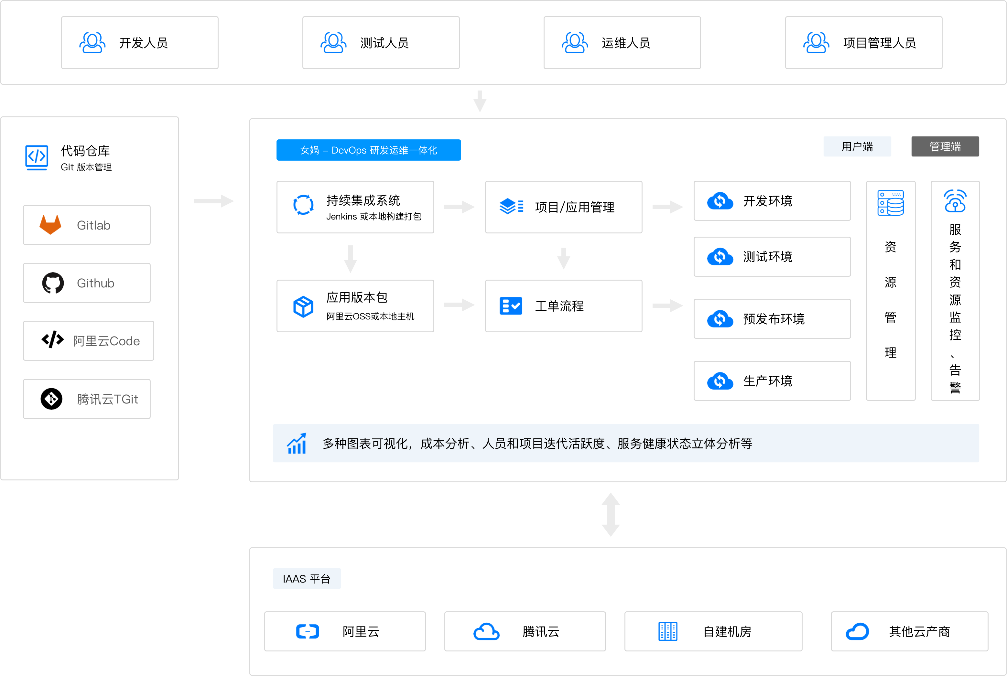Click the 资源管理 server database icon
Image resolution: width=1007 pixels, height=676 pixels.
click(891, 203)
